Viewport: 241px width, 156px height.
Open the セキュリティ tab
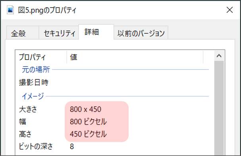59,33
